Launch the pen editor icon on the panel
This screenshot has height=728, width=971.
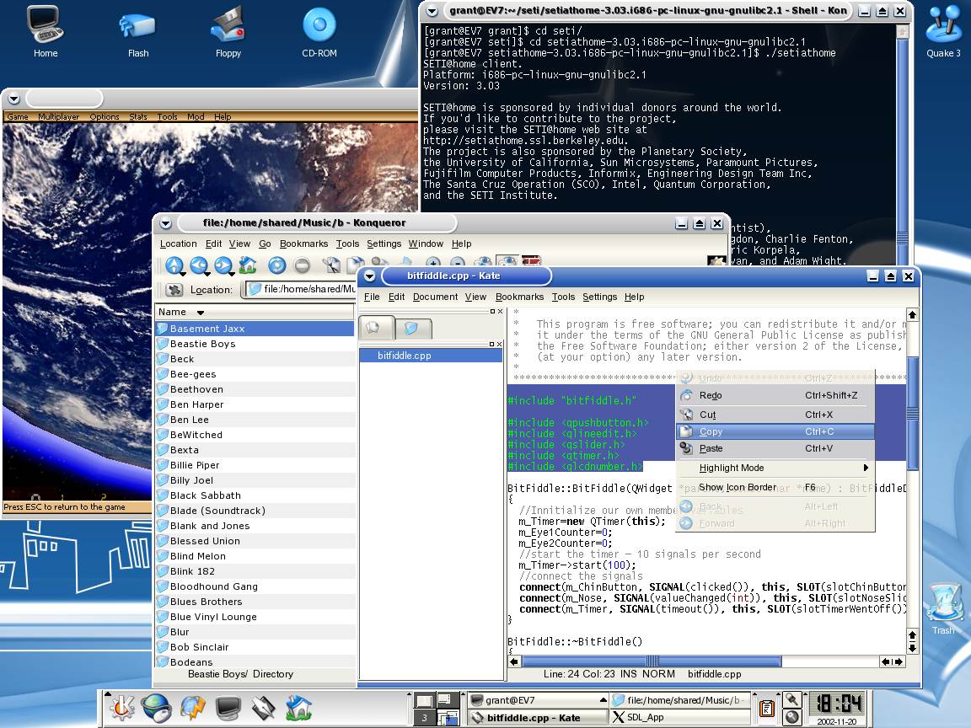click(x=264, y=708)
